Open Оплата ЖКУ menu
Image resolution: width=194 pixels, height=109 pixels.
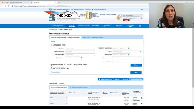[95, 26]
